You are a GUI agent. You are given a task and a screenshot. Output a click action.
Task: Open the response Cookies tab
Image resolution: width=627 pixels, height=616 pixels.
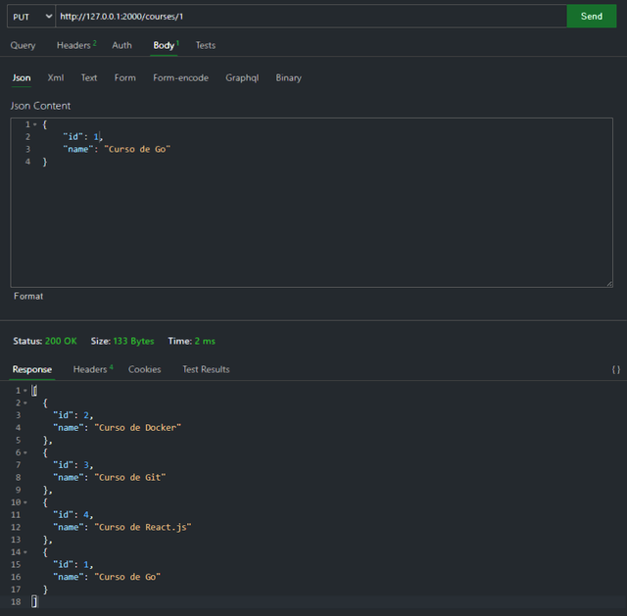[x=144, y=370]
